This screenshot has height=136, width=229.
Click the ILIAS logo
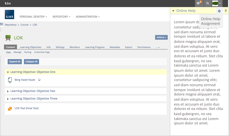[x=9, y=14]
